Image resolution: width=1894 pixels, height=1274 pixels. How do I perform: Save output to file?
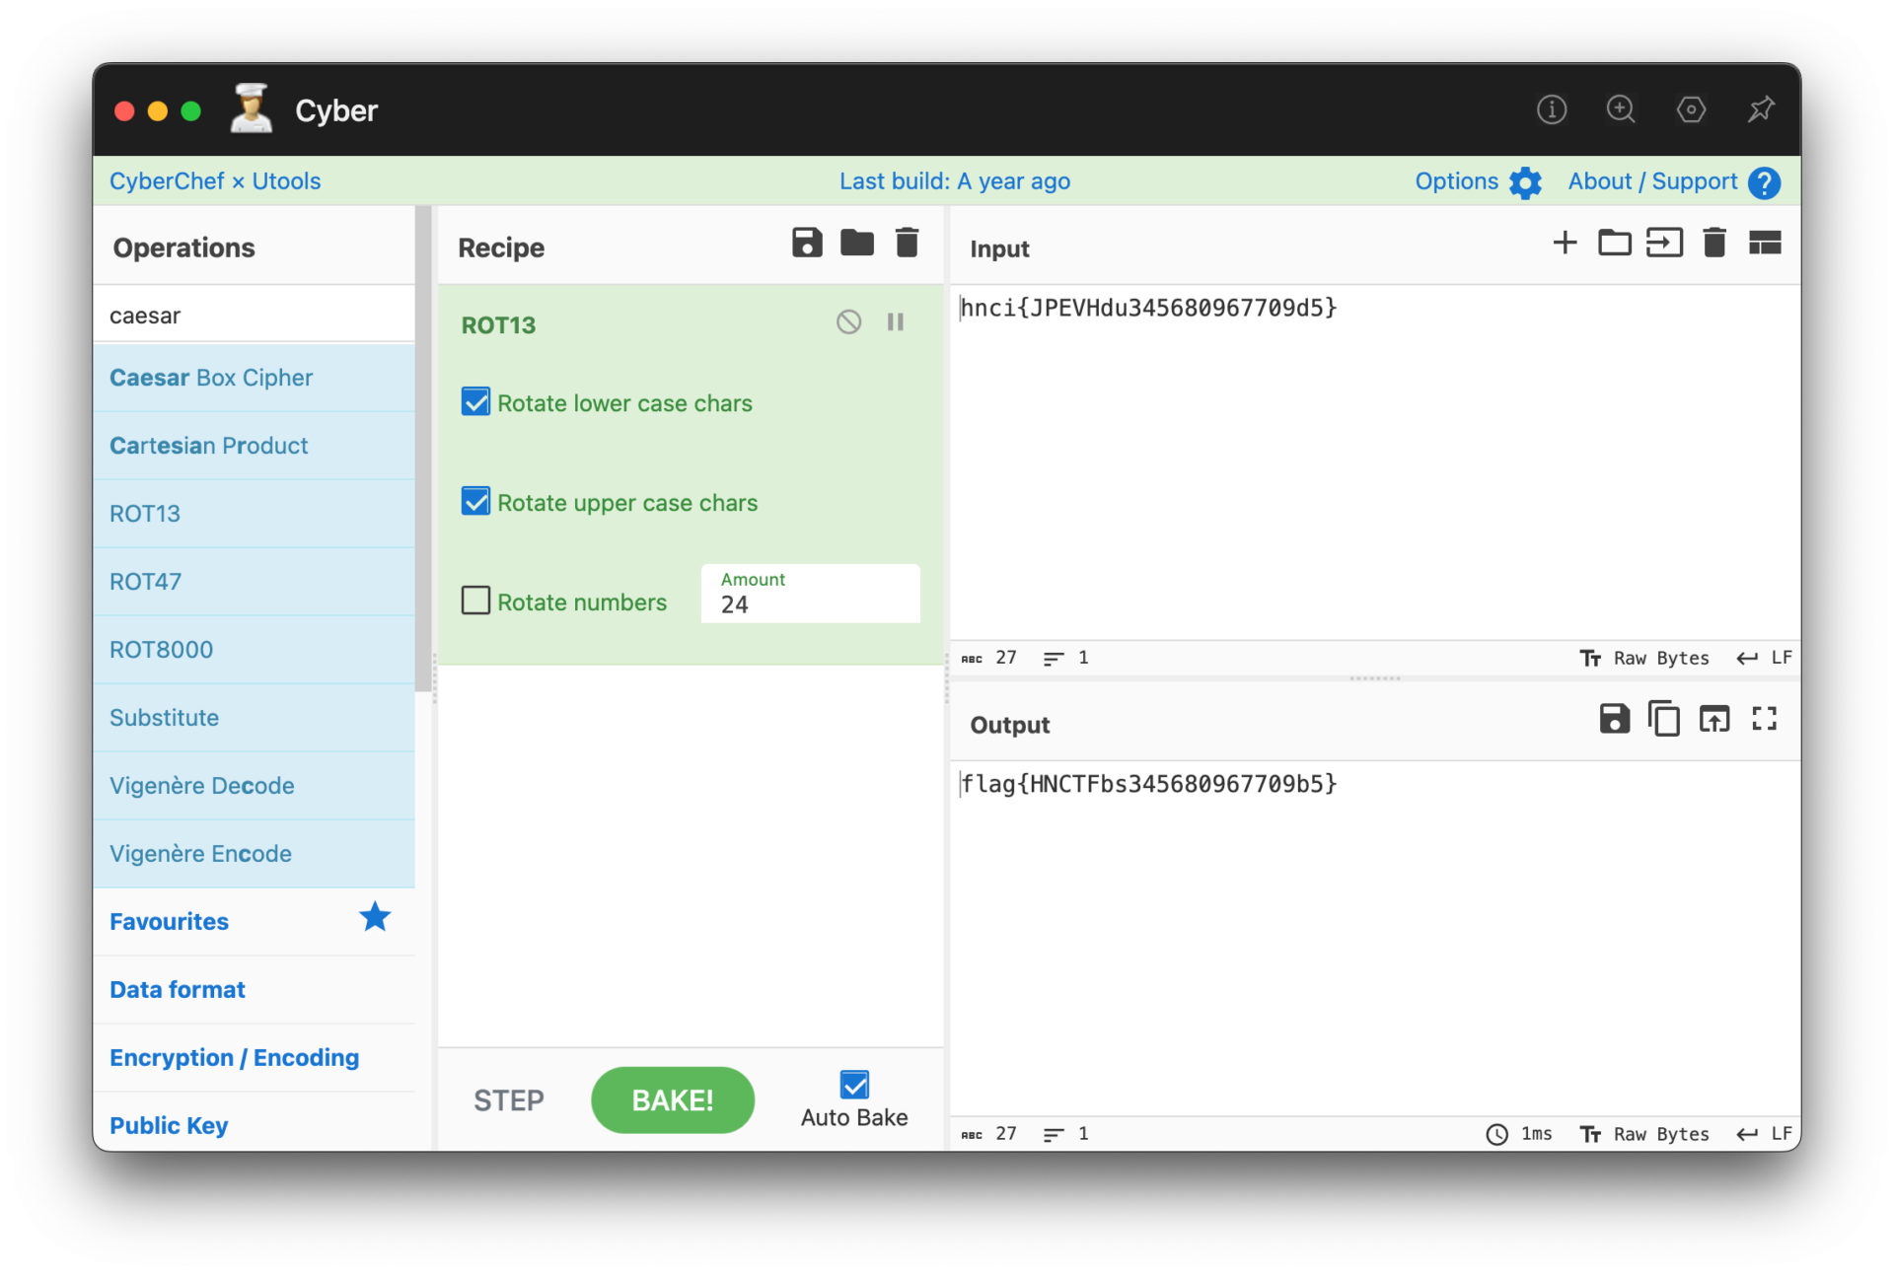coord(1614,719)
